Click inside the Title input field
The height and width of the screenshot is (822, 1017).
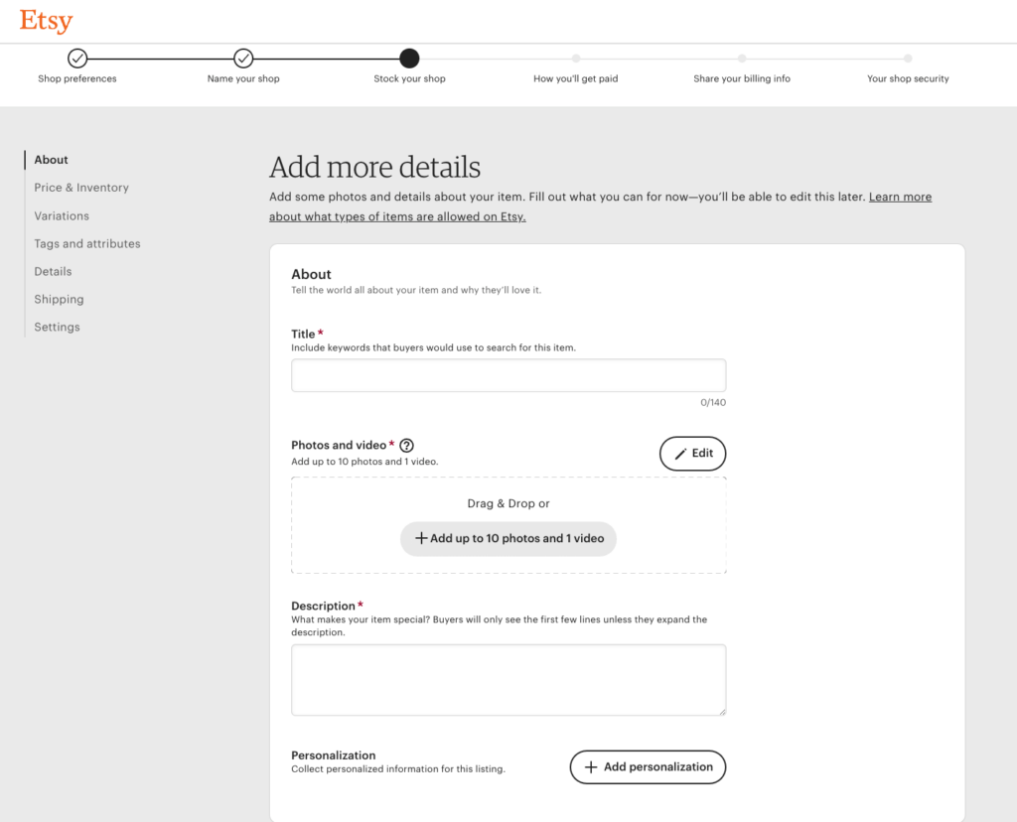pos(508,375)
